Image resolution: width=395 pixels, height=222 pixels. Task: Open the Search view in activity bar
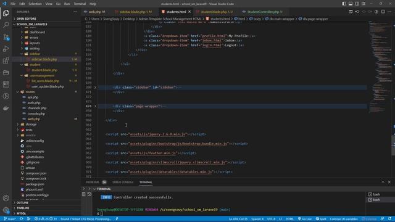pos(6,25)
